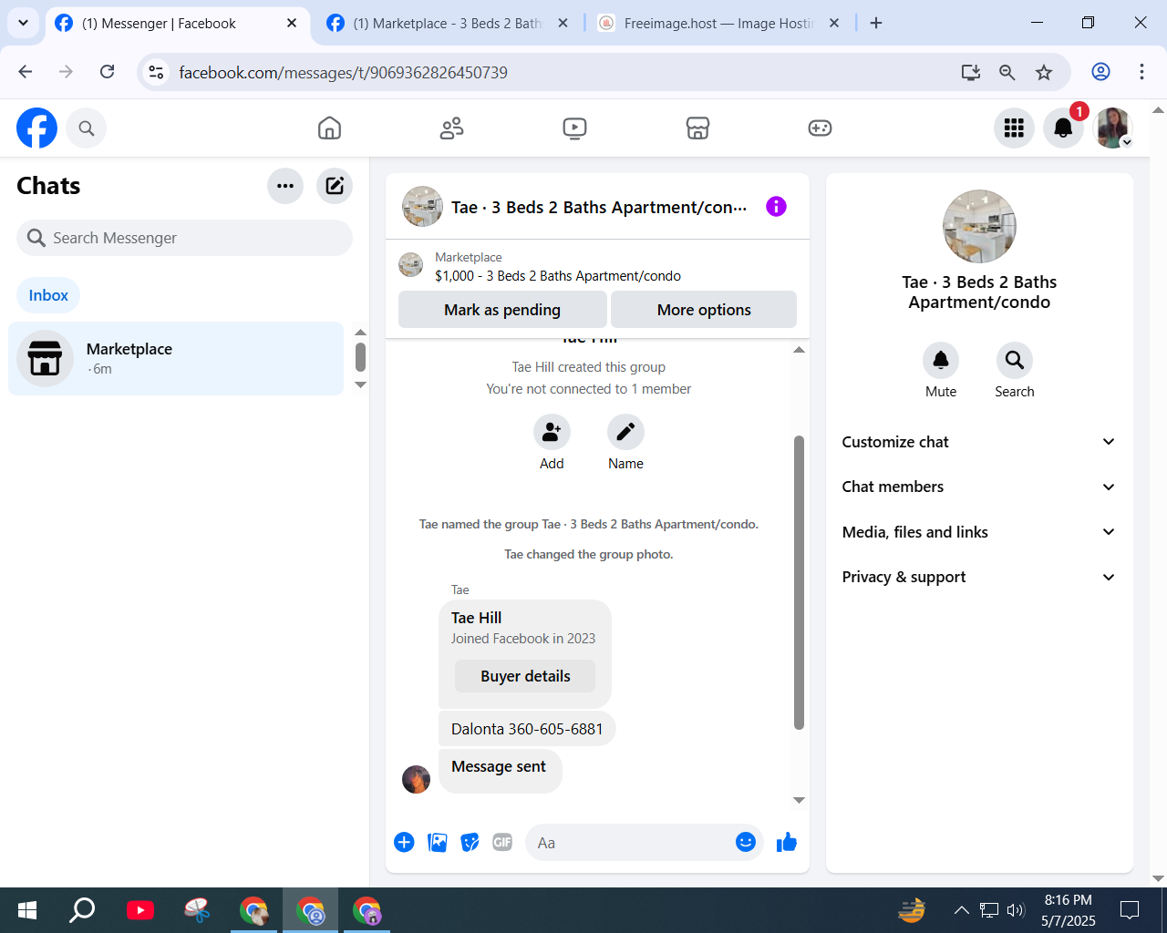Open Facebook home via the logo
The image size is (1167, 933).
point(36,128)
